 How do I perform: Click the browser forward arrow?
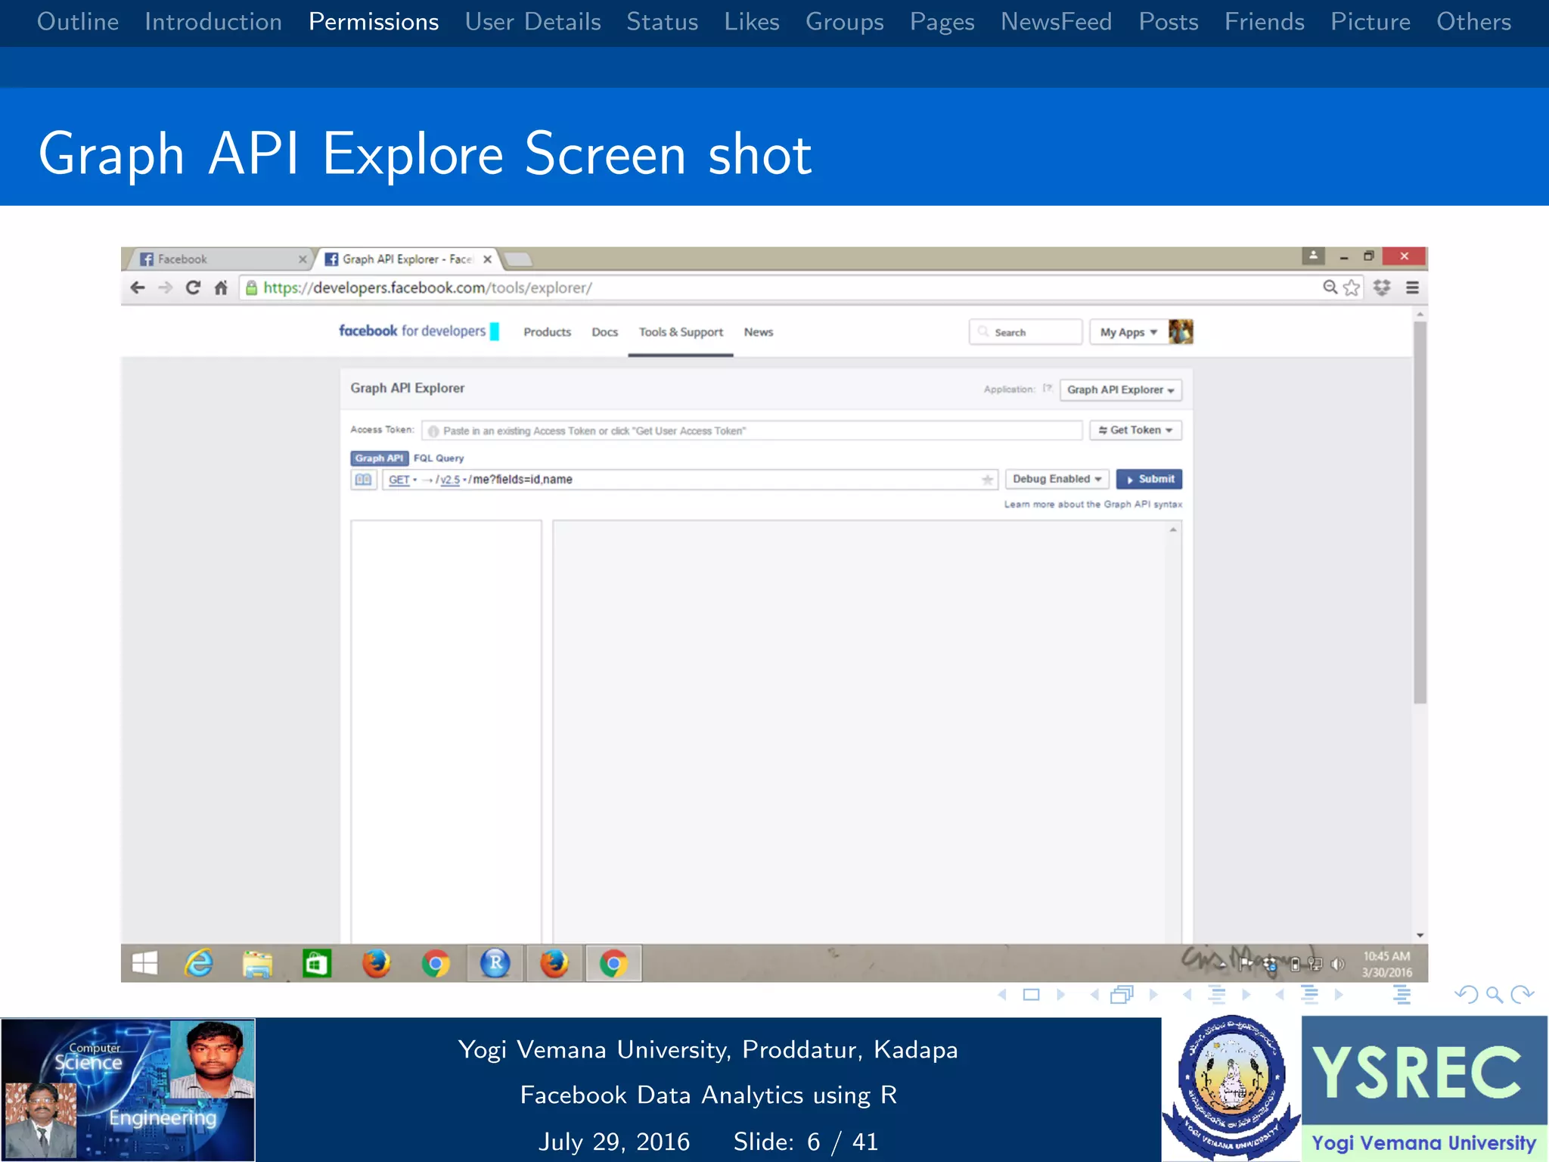(166, 287)
